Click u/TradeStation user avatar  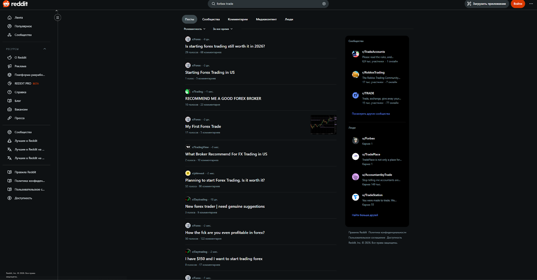[x=355, y=197]
